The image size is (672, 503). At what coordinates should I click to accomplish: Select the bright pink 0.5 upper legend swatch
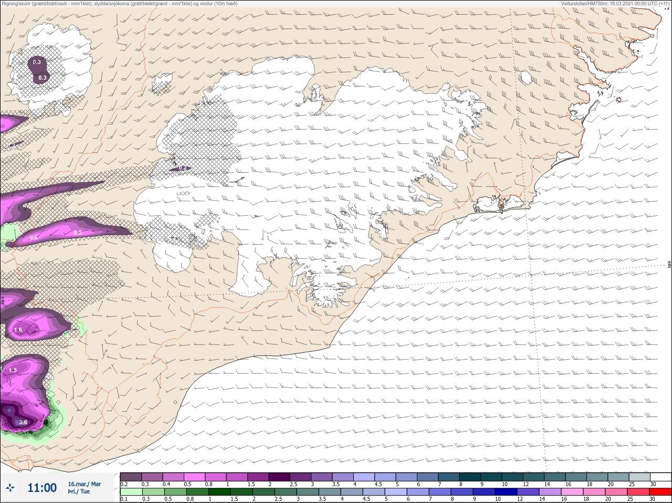[194, 476]
